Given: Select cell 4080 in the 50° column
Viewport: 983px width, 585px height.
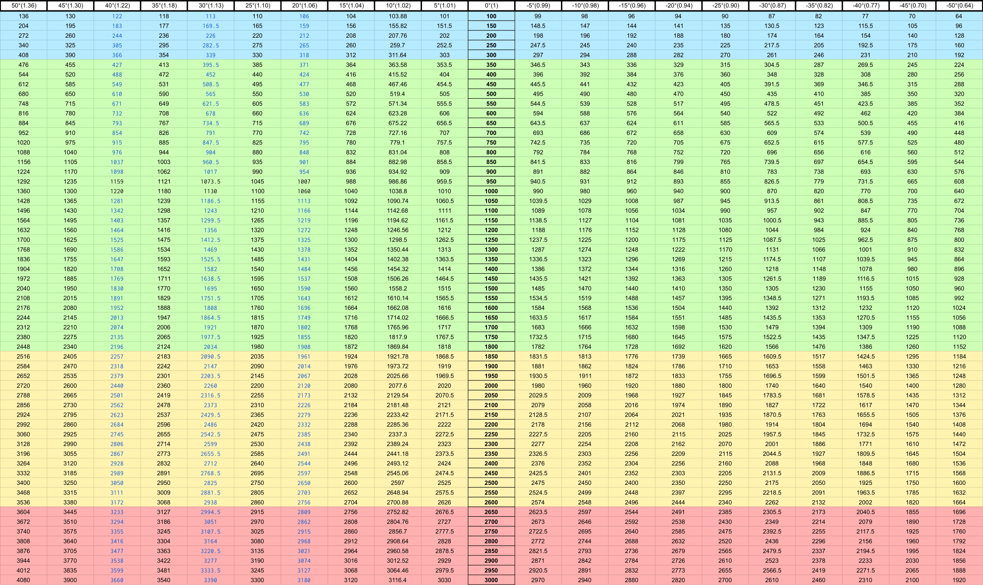Looking at the screenshot, I should pos(23,580).
